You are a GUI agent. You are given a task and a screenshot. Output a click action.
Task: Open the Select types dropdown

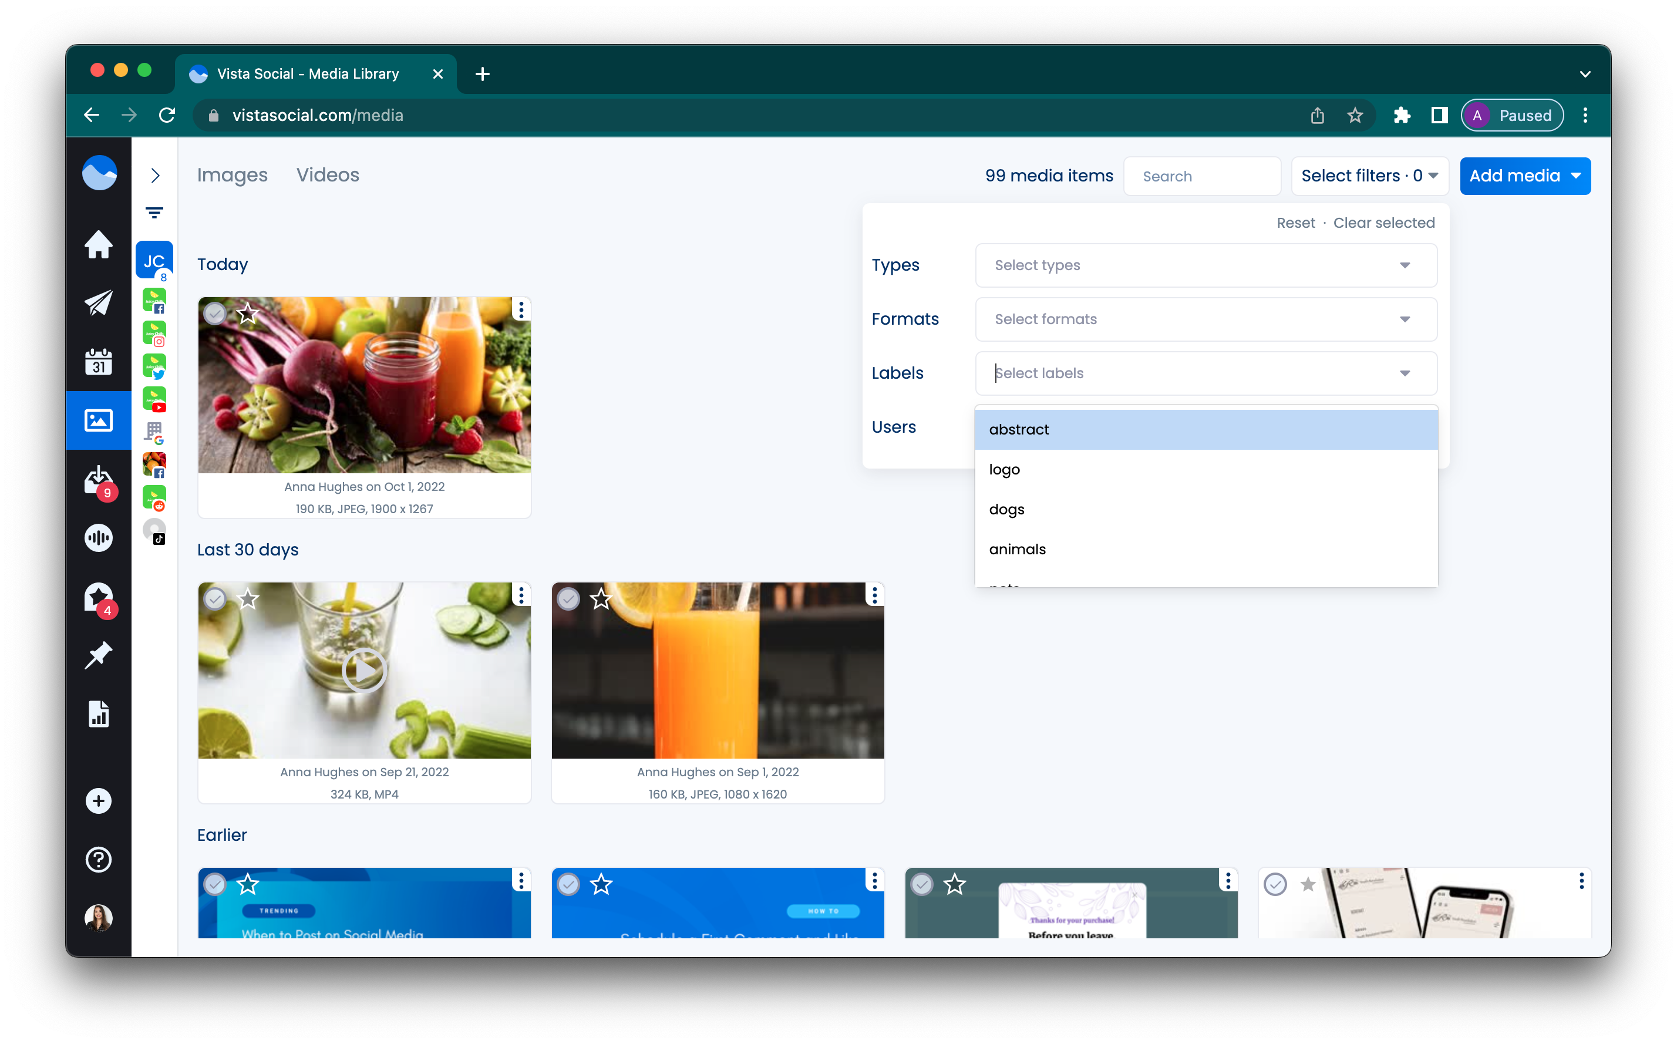tap(1206, 265)
